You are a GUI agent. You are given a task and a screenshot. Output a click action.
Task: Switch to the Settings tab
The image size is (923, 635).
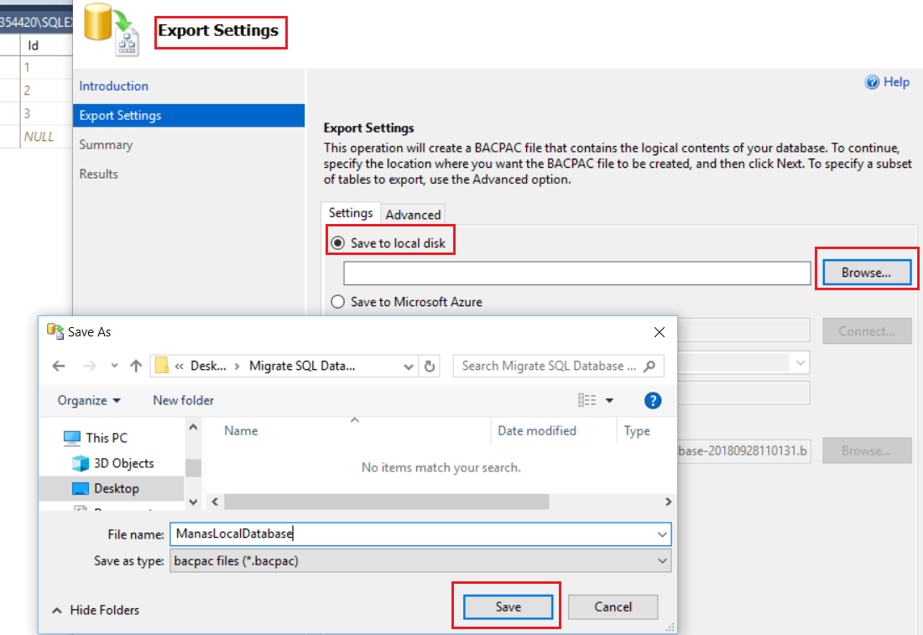(351, 213)
